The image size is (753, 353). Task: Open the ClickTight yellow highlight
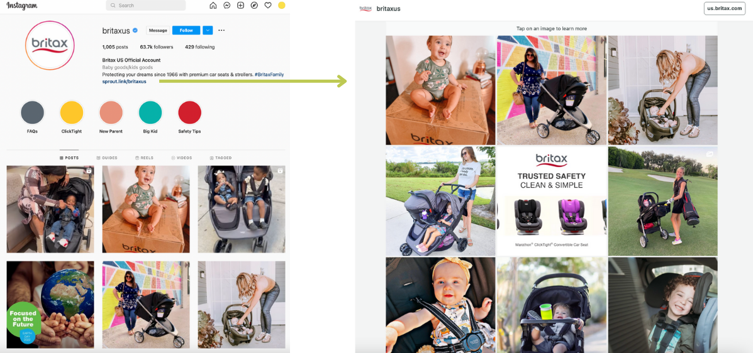coord(72,112)
